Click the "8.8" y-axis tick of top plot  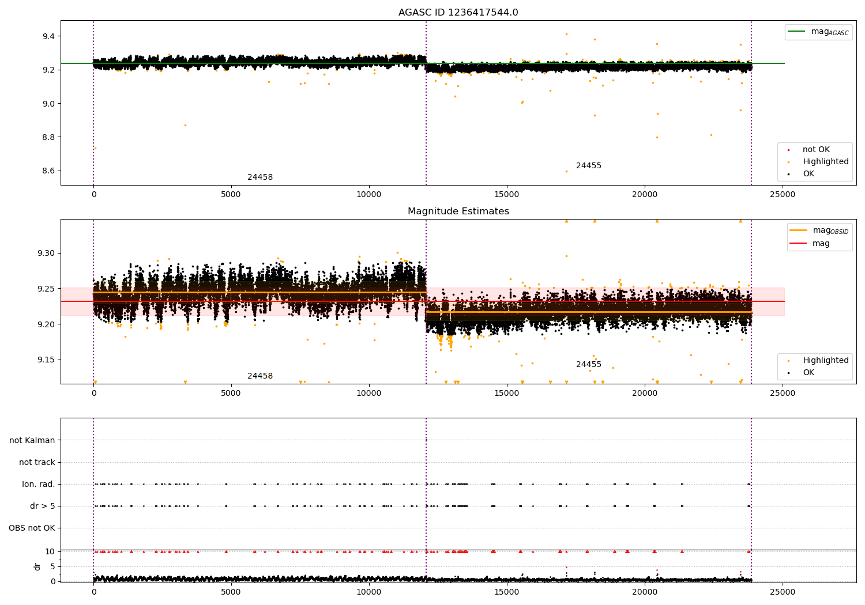click(x=49, y=137)
